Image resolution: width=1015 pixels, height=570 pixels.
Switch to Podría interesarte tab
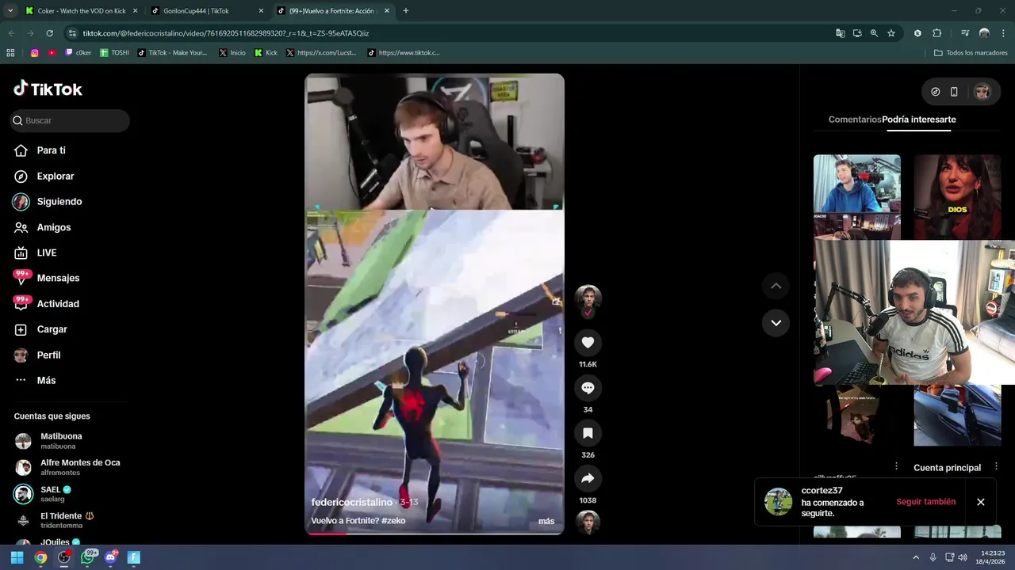pyautogui.click(x=919, y=120)
